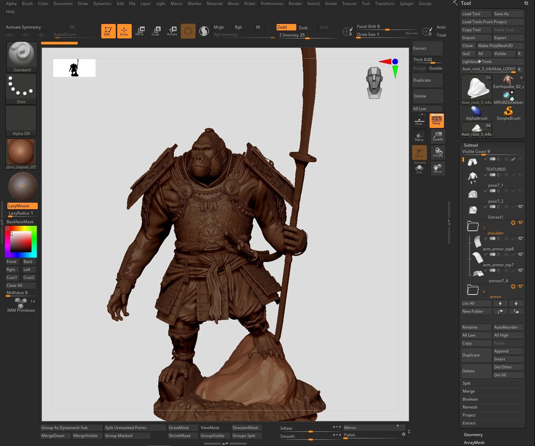Open the Preferences menu

pos(272,4)
